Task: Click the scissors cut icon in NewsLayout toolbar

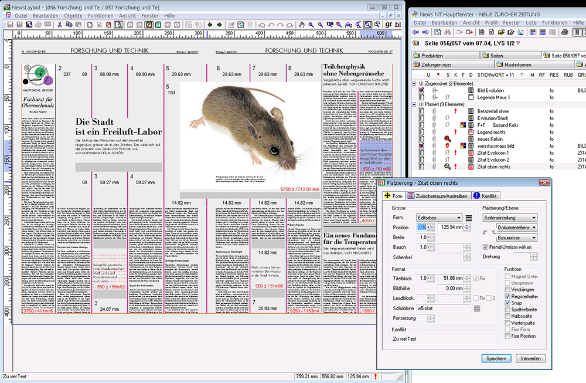Action: click(59, 25)
